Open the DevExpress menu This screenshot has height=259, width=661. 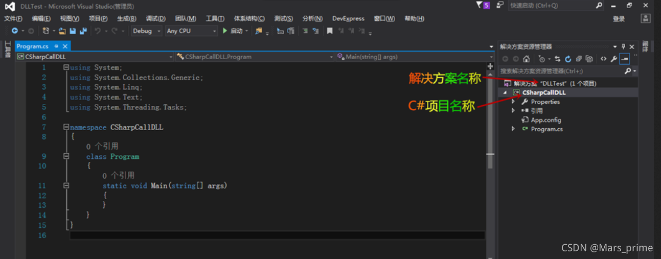pyautogui.click(x=348, y=18)
